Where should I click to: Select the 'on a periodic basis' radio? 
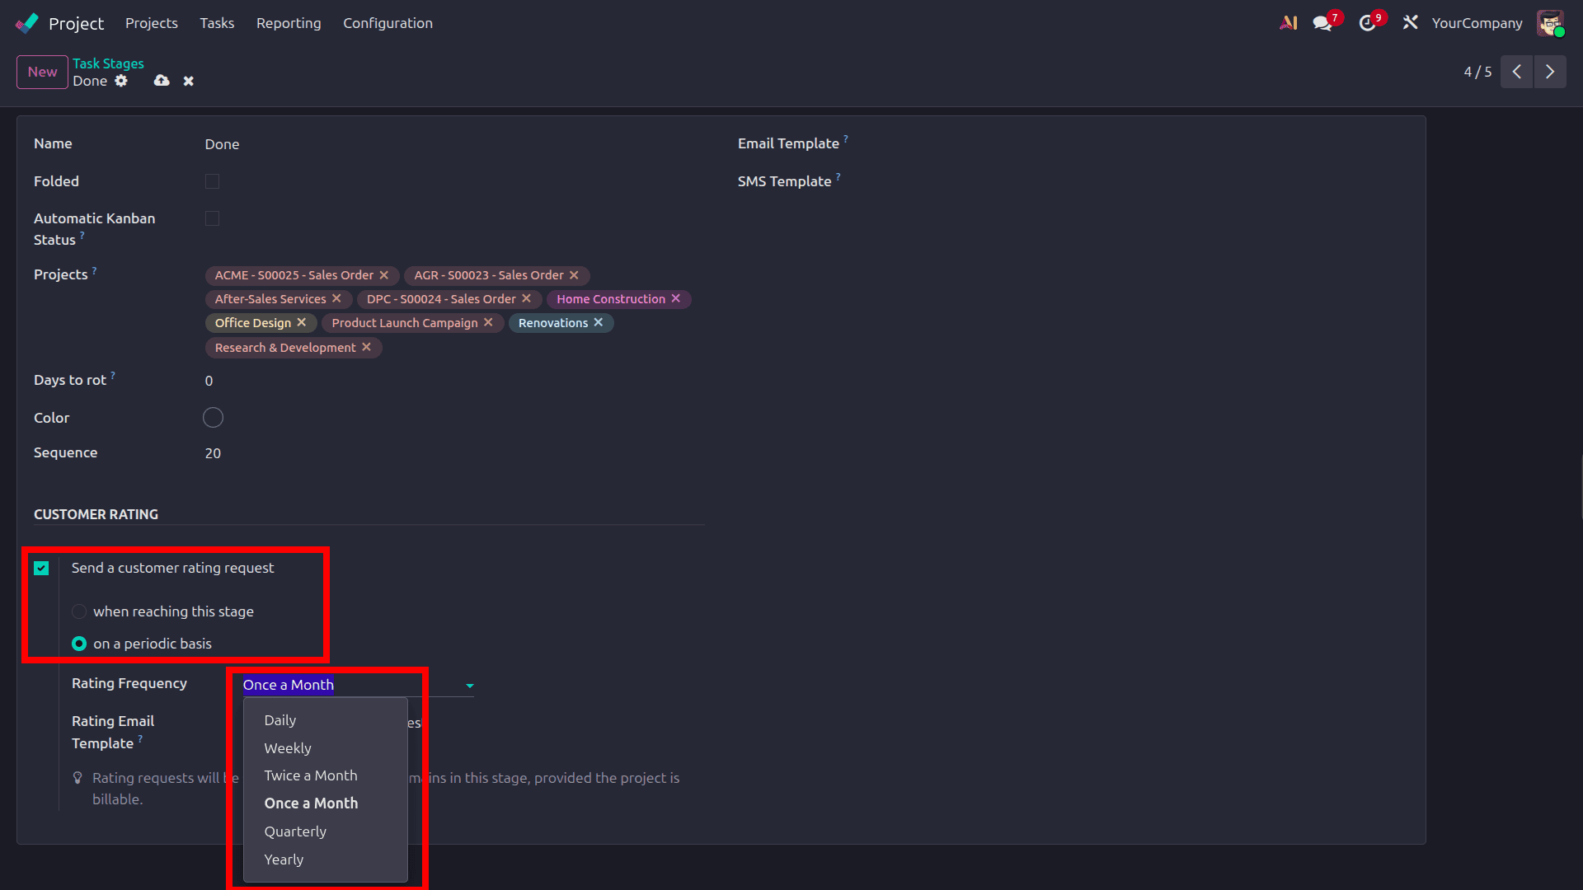pos(79,644)
